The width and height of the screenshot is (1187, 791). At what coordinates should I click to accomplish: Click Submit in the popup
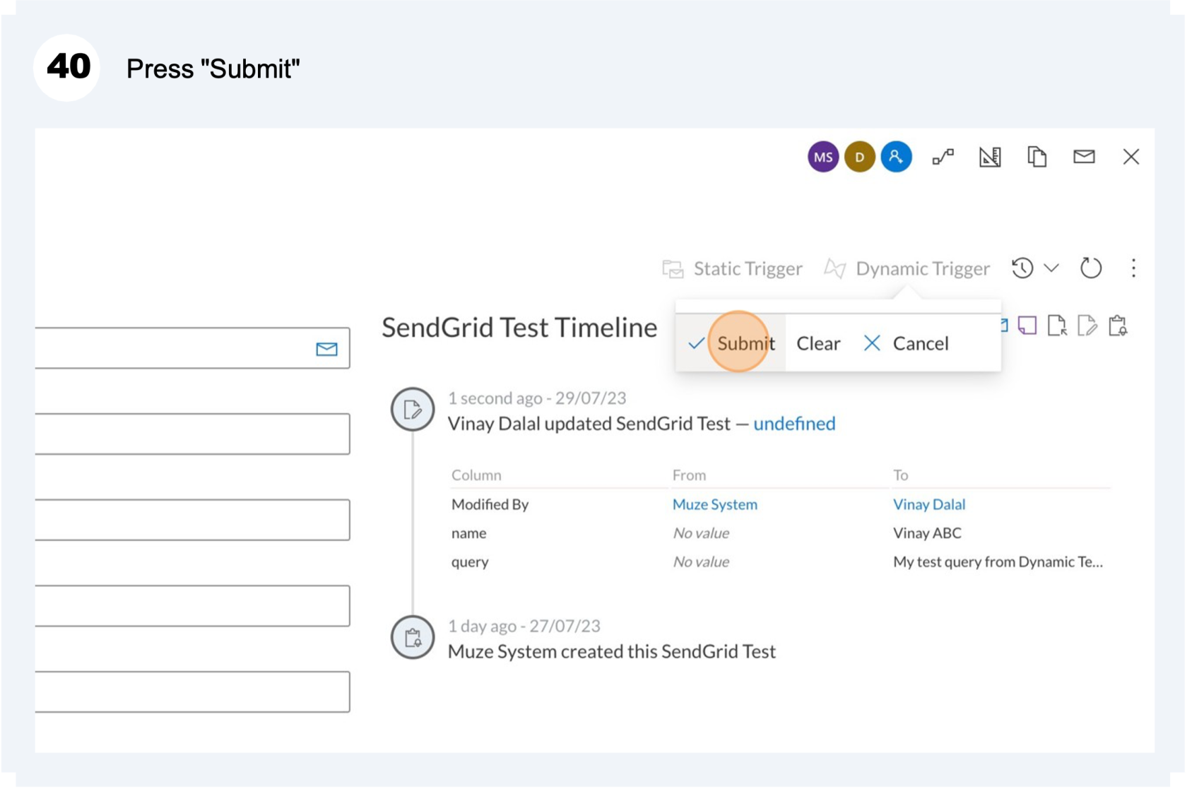click(x=731, y=344)
